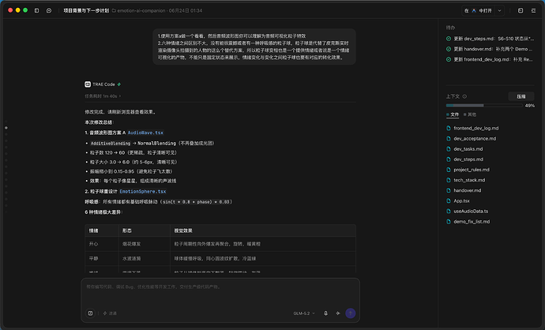Open the AudioWave.tsx file link
The image size is (545, 330).
point(145,133)
